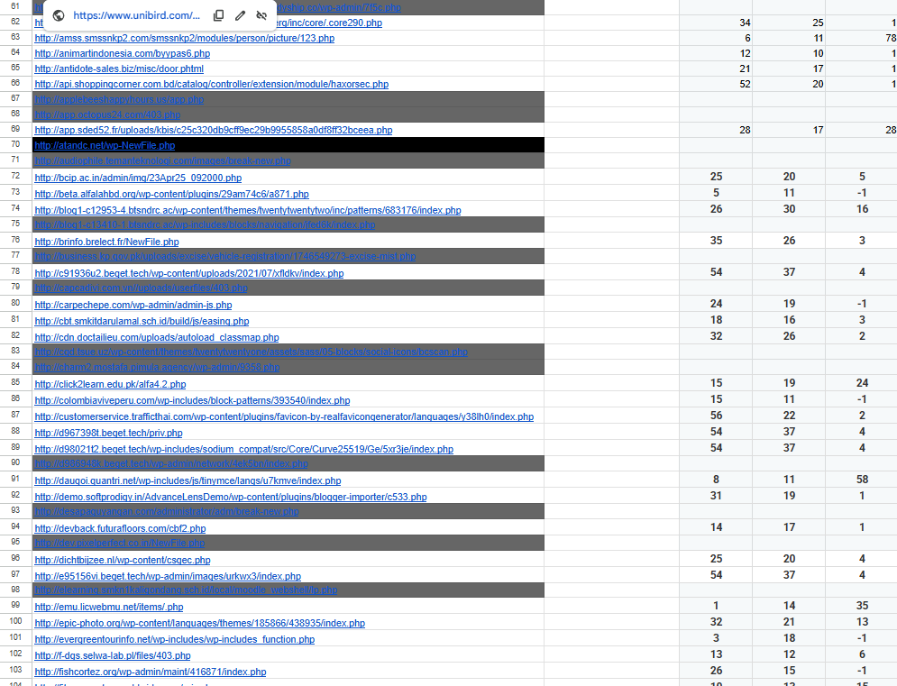Open the click2learn.edu.pk alfa4.2.php link
This screenshot has width=897, height=686.
point(110,384)
